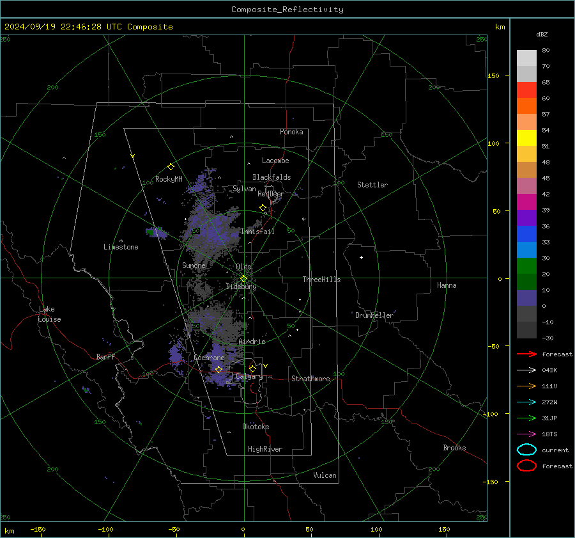Image resolution: width=575 pixels, height=538 pixels.
Task: Click the Vulcan city label
Action: pyautogui.click(x=325, y=475)
